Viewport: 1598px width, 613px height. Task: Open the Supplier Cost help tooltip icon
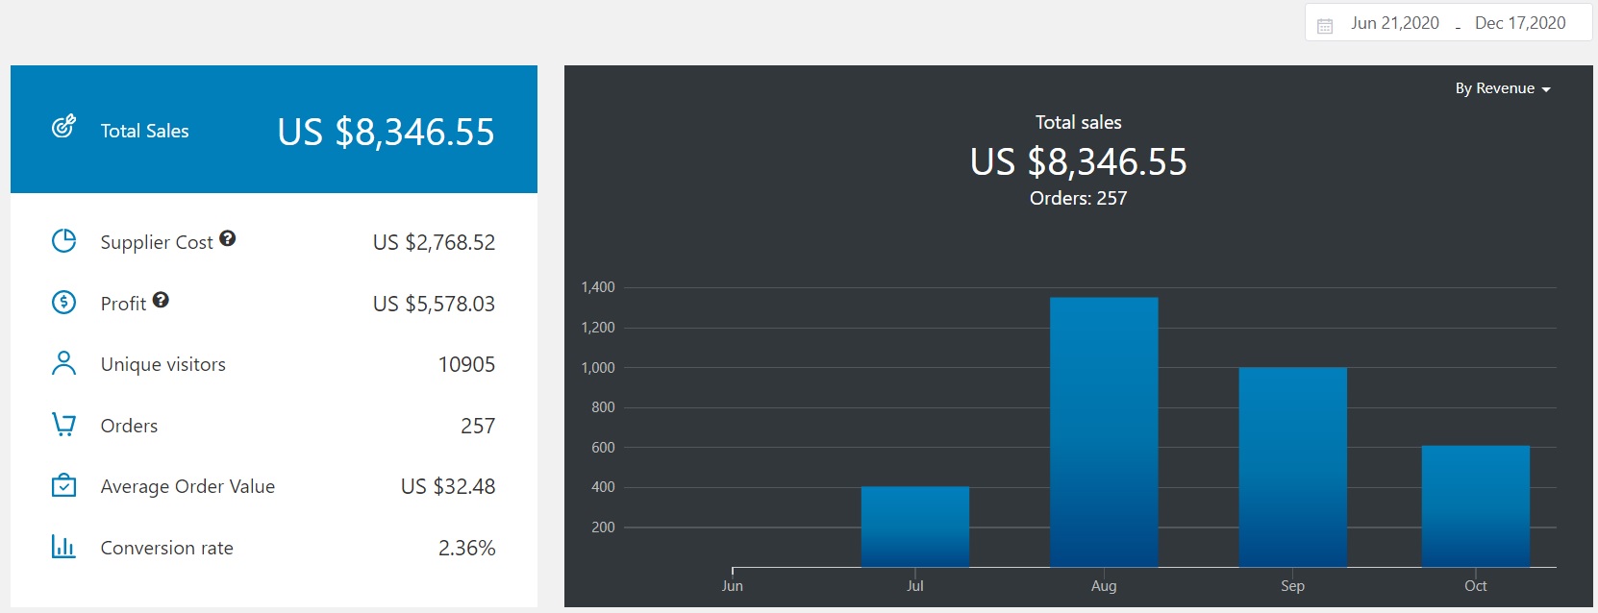pos(228,239)
